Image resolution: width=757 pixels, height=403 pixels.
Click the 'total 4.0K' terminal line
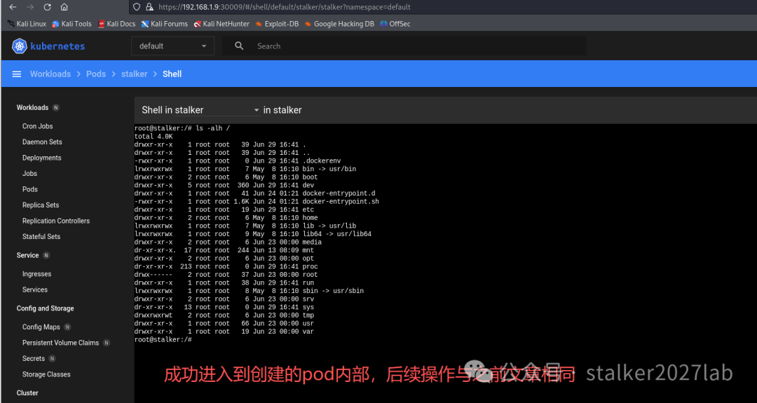pos(154,137)
